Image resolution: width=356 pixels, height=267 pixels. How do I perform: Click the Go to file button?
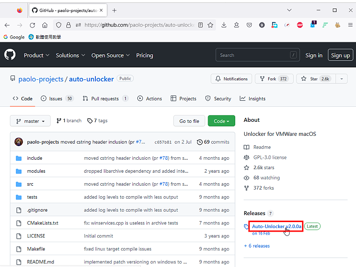[189, 121]
